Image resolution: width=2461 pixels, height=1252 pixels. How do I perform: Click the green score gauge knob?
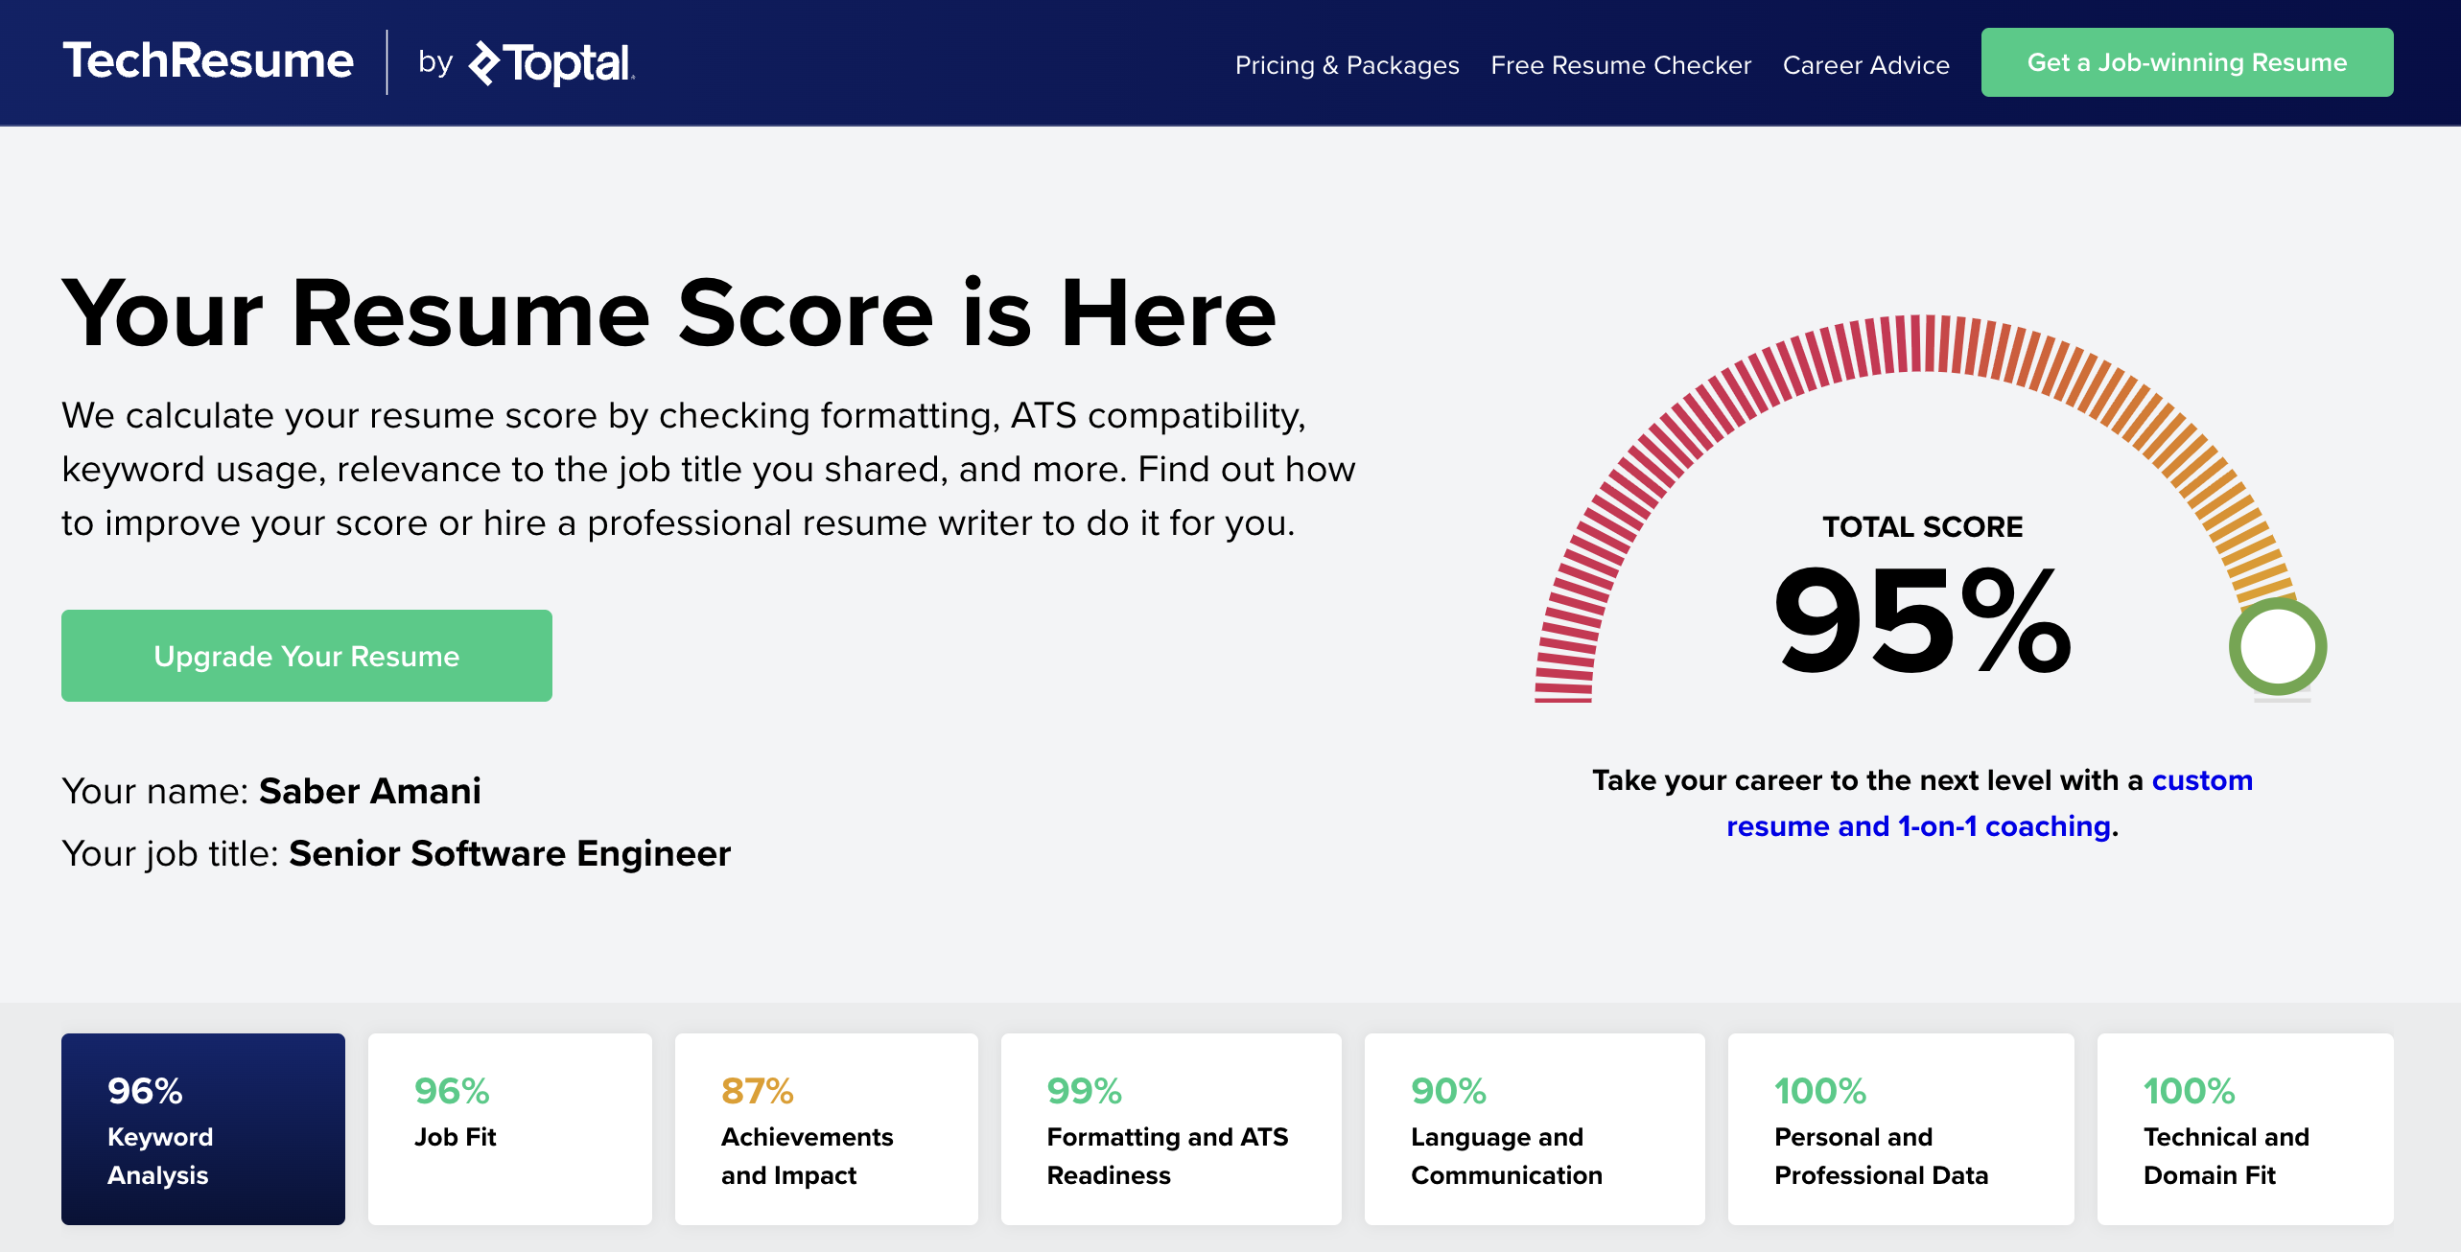coord(2278,645)
